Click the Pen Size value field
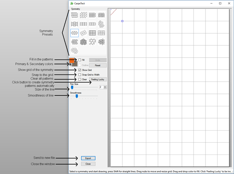The width and height of the screenshot is (234, 174). (x=101, y=87)
